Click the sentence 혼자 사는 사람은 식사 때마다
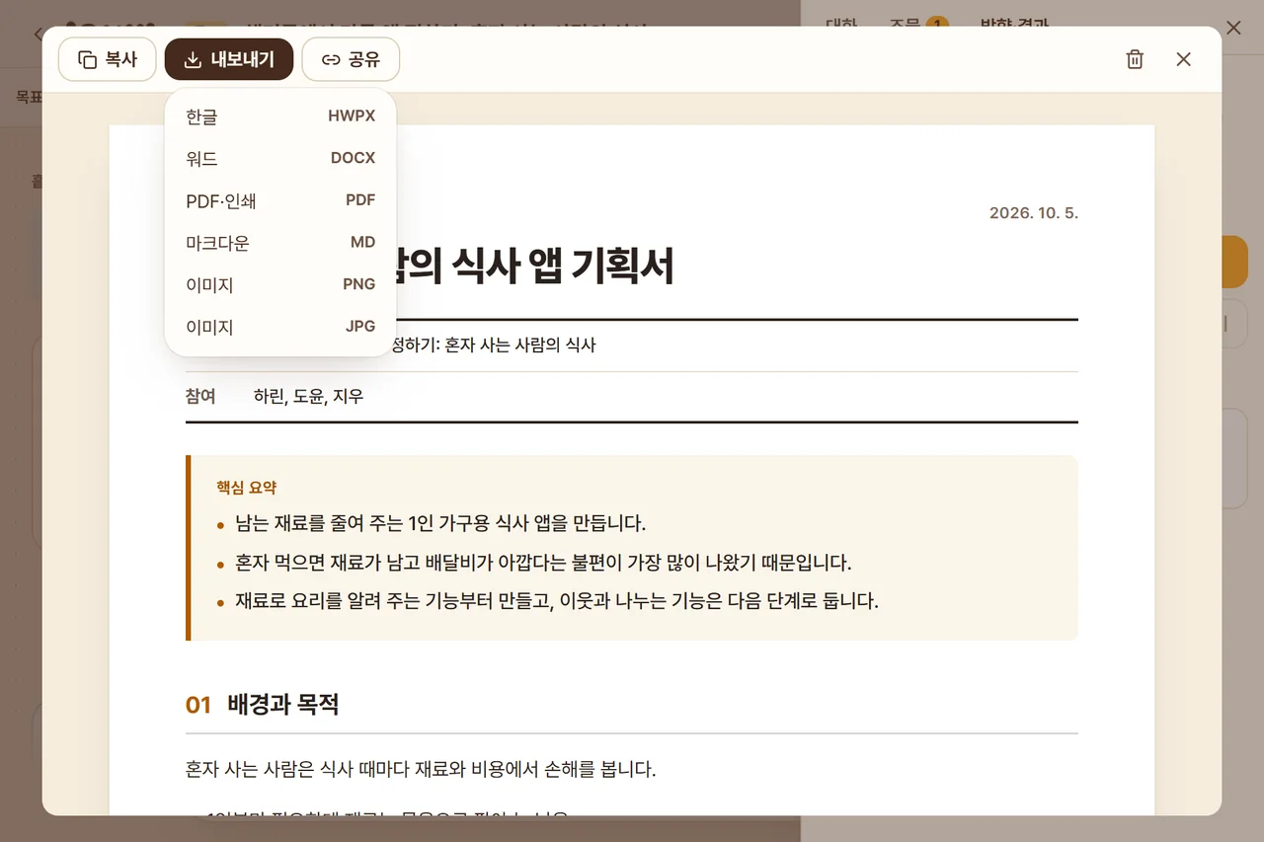This screenshot has width=1264, height=842. tap(421, 769)
